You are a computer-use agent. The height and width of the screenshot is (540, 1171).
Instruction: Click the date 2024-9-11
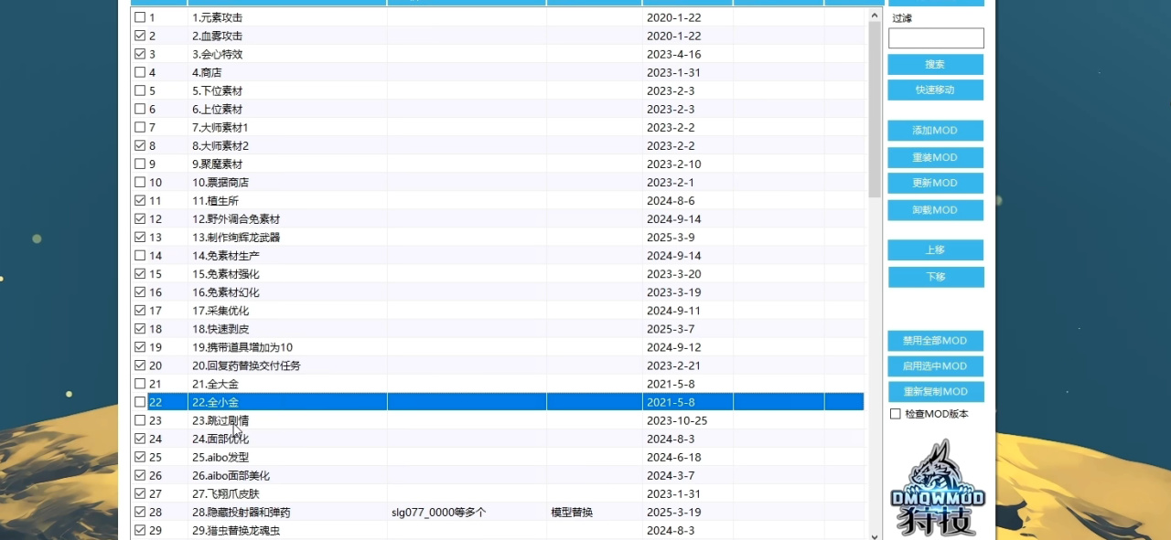pos(673,310)
